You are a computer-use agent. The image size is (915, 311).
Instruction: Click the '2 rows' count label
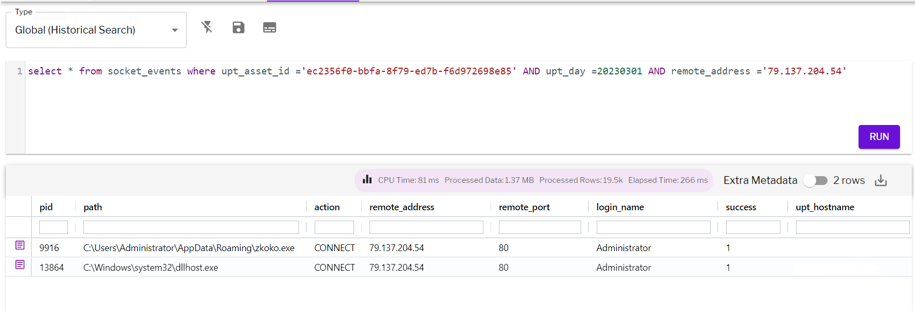849,180
